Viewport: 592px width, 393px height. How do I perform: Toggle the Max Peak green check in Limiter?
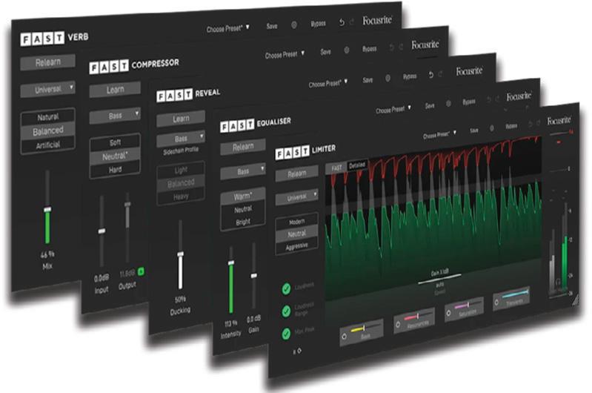coord(286,334)
